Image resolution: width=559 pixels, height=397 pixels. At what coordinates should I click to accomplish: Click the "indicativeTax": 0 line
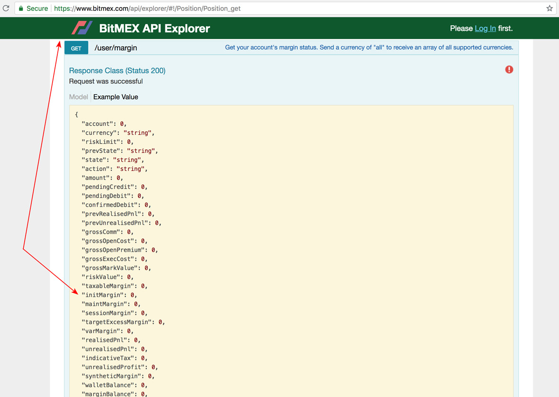pyautogui.click(x=115, y=358)
